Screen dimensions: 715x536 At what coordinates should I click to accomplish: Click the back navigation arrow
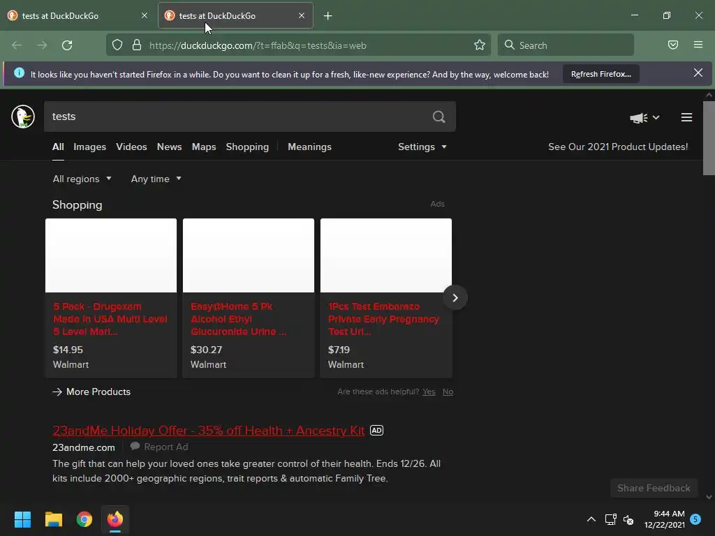point(17,45)
